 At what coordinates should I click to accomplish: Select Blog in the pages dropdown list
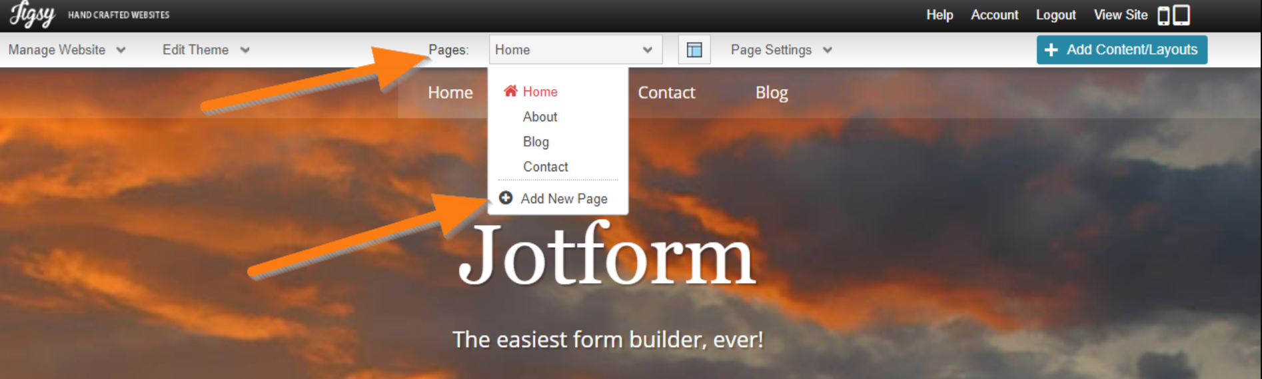[x=536, y=142]
